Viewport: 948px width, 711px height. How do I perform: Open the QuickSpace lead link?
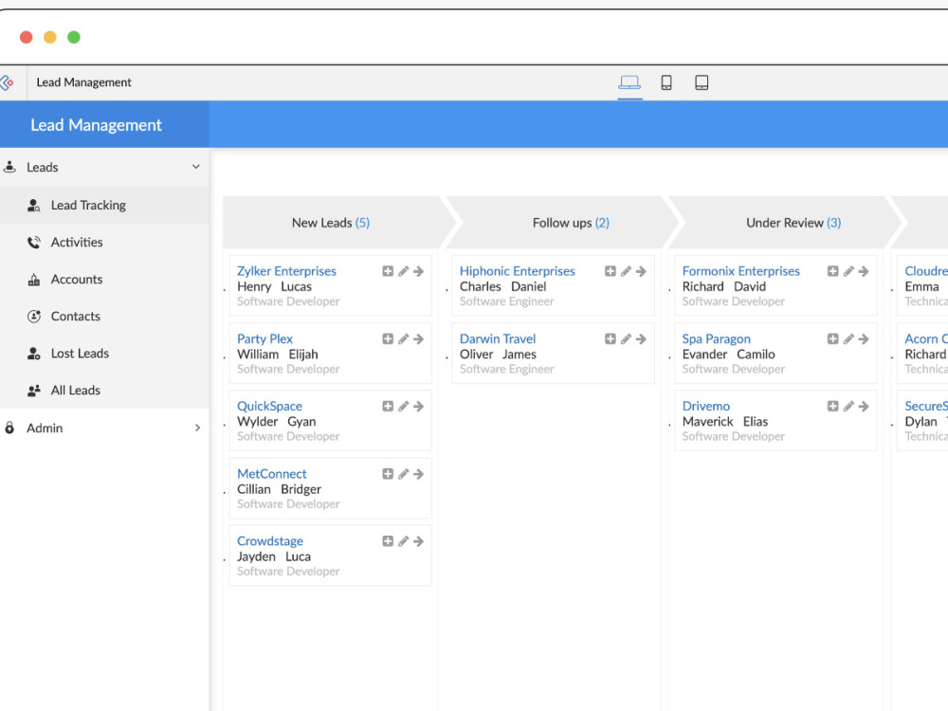coord(269,406)
